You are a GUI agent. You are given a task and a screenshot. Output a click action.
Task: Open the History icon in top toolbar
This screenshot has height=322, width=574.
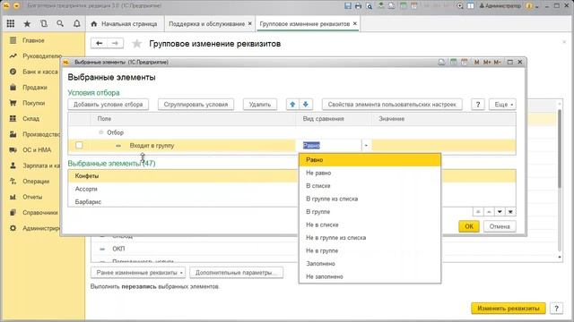pyautogui.click(x=44, y=24)
